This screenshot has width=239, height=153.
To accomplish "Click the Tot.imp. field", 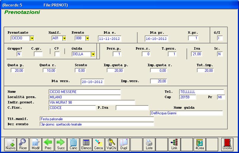I will click(x=205, y=70).
